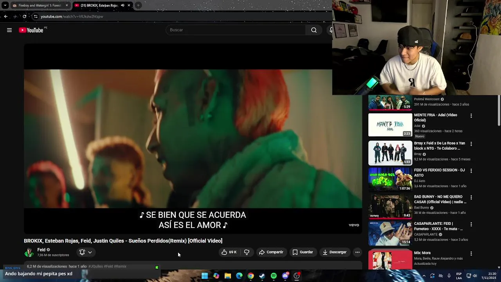This screenshot has height=282, width=501.
Task: Open BAD BUNNY - NO ME QUIERO CASAR title
Action: [x=440, y=199]
